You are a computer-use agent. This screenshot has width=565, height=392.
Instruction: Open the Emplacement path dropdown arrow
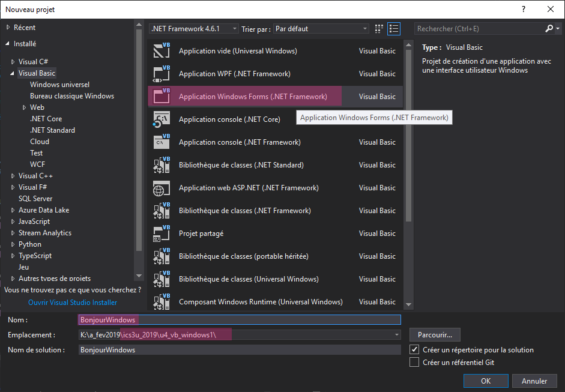pyautogui.click(x=396, y=335)
